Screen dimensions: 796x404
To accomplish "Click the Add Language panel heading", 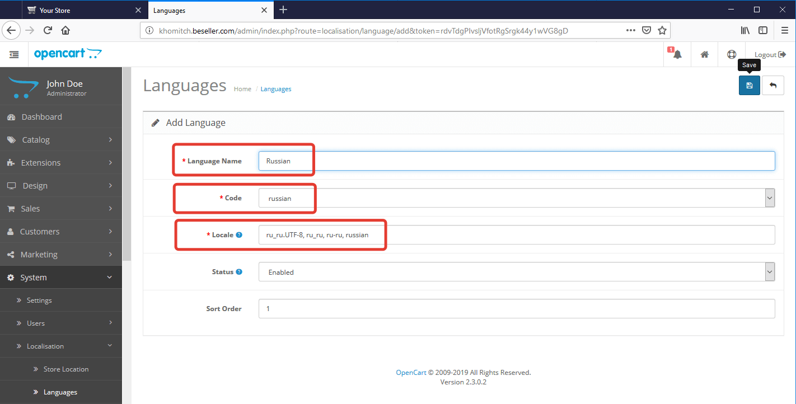I will pyautogui.click(x=196, y=123).
